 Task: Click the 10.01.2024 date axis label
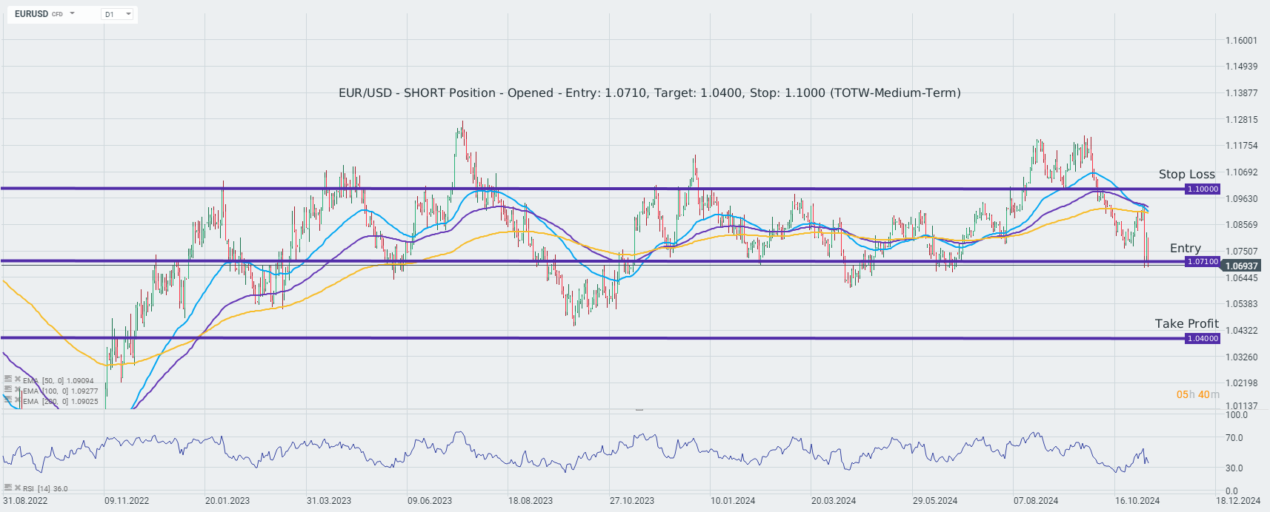click(x=733, y=501)
